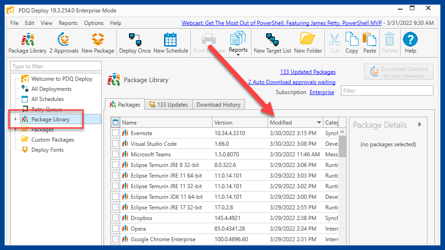Click the Custom Packages folder icon
The image size is (445, 250).
click(x=25, y=139)
